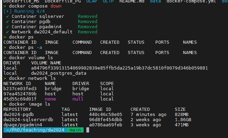Click the 'docker volume ls' command
This screenshot has width=228, height=138.
coord(31,58)
